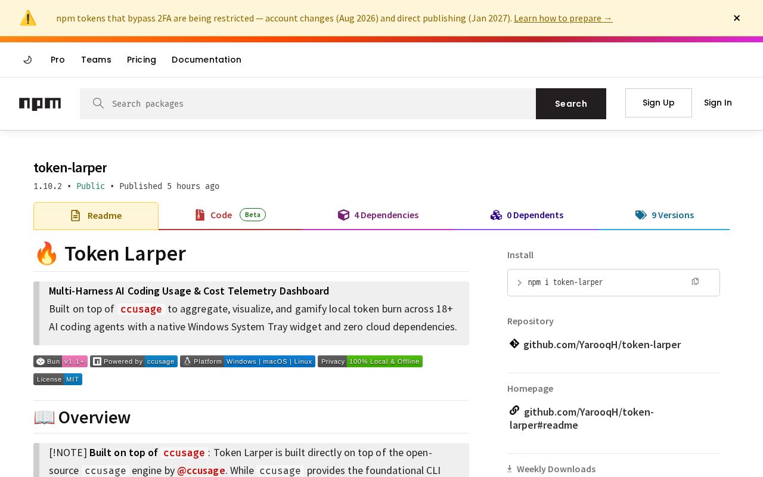Dismiss the npm tokens warning banner
Image resolution: width=763 pixels, height=477 pixels.
coord(737,18)
